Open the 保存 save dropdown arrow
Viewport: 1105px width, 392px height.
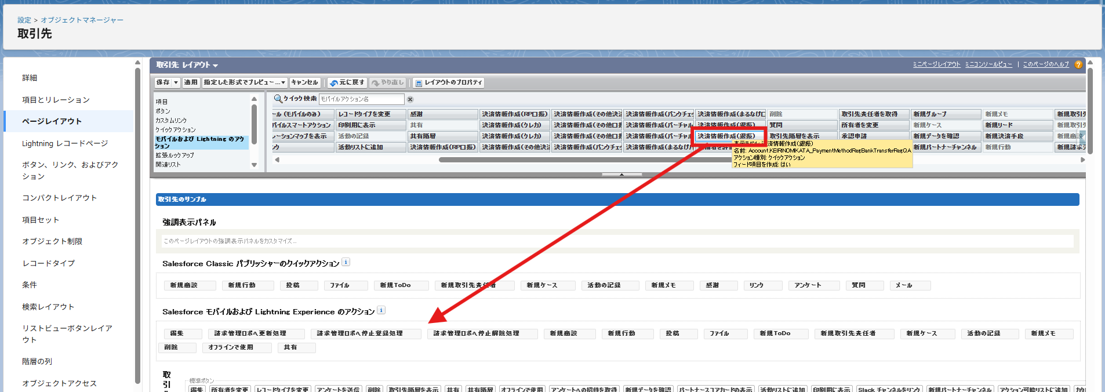click(x=176, y=83)
